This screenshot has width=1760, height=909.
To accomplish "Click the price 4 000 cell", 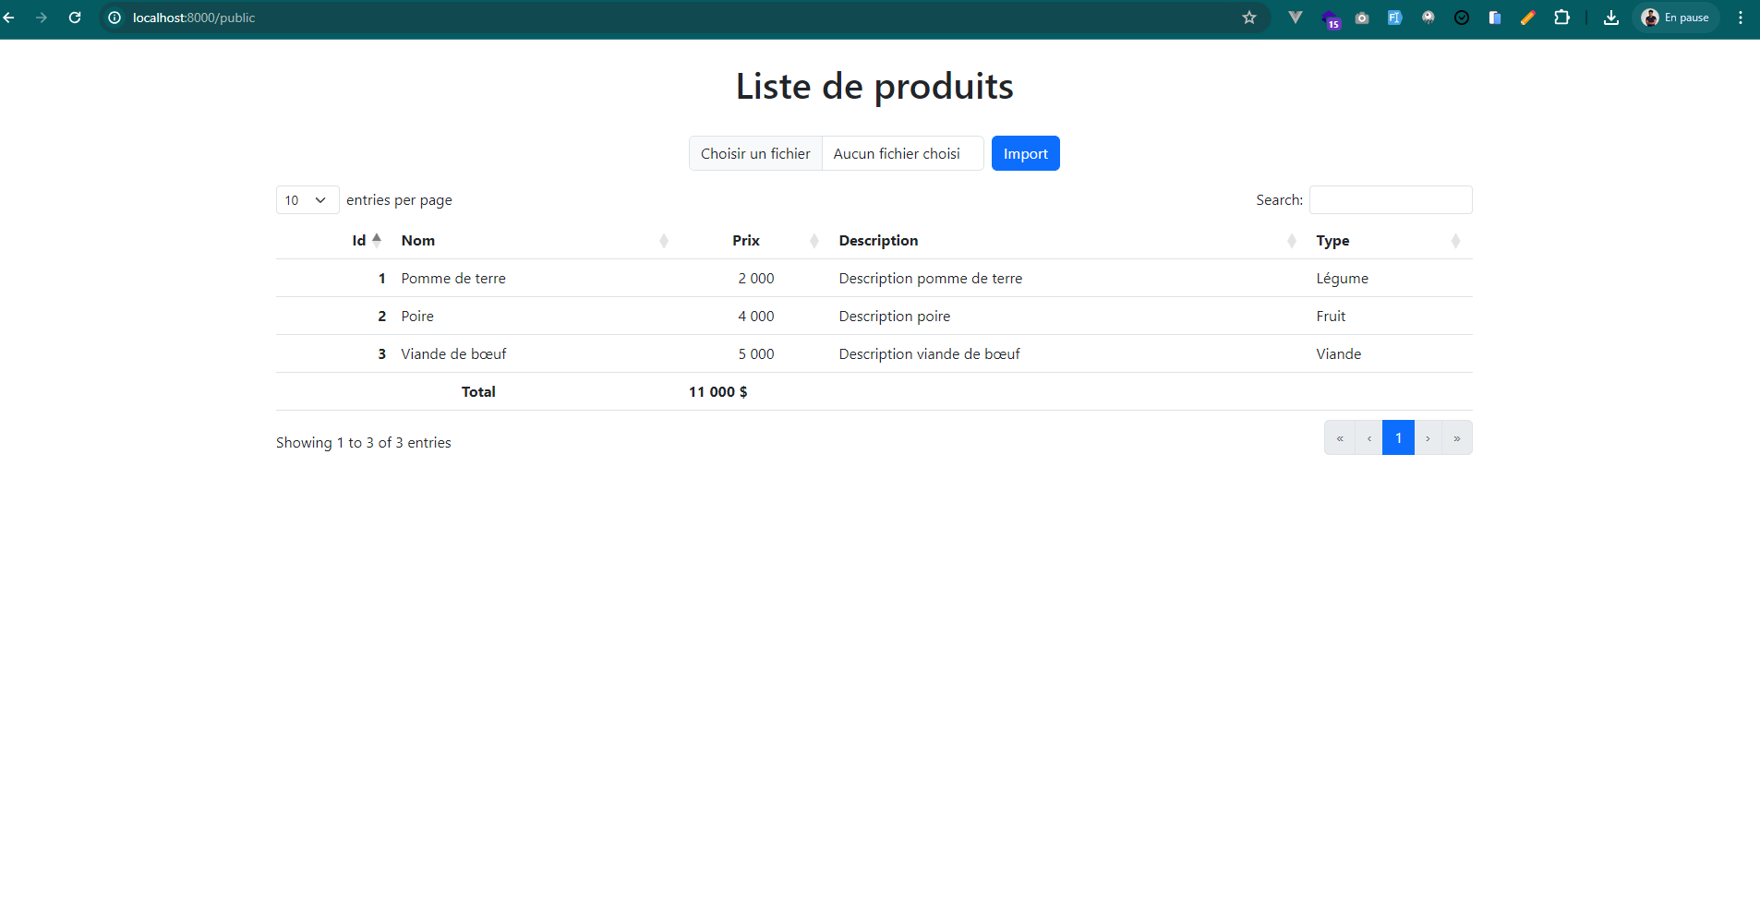I will (756, 317).
